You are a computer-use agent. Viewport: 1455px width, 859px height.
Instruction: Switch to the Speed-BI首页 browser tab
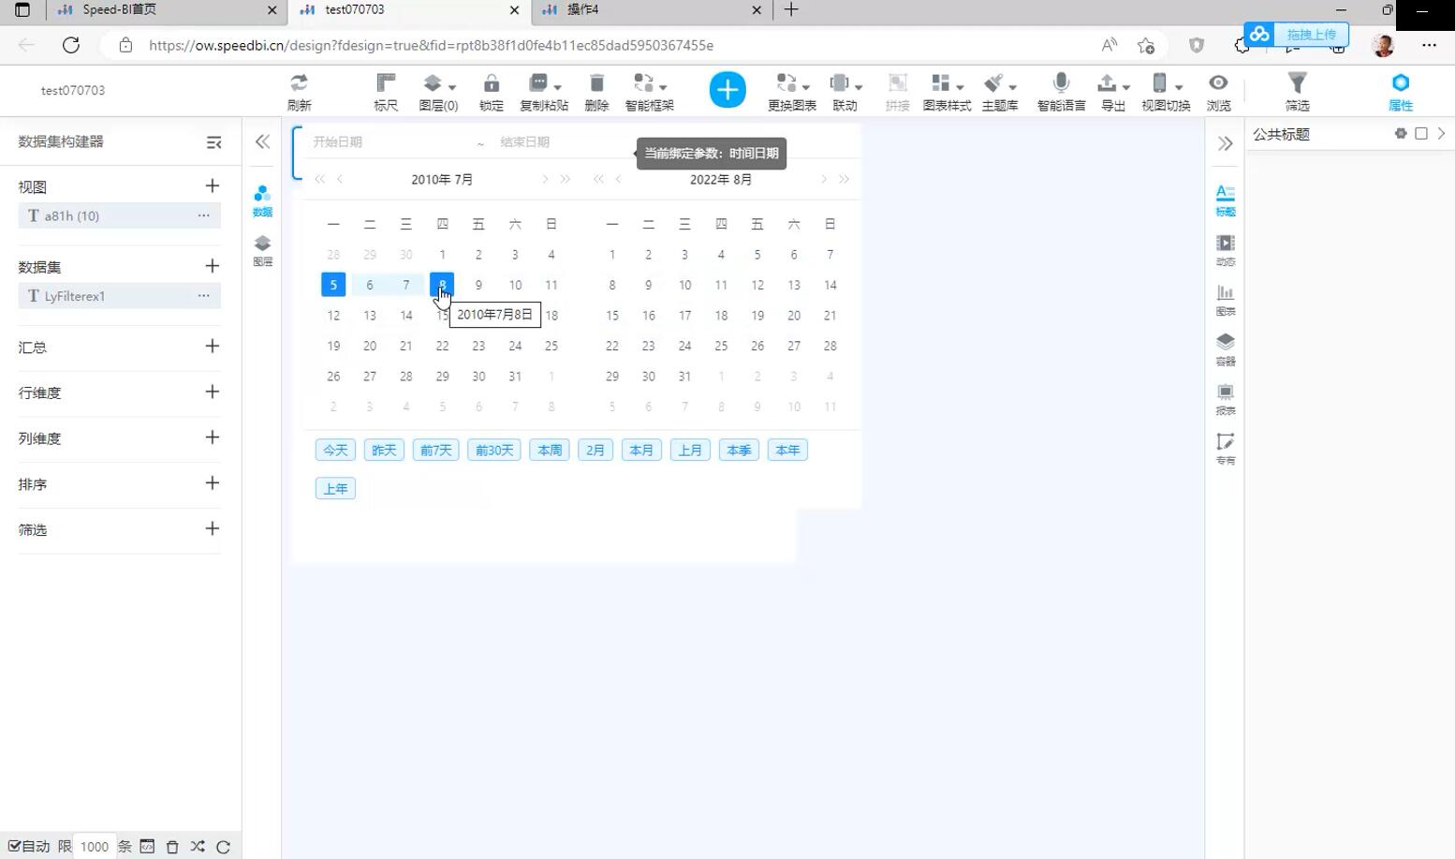pyautogui.click(x=169, y=10)
